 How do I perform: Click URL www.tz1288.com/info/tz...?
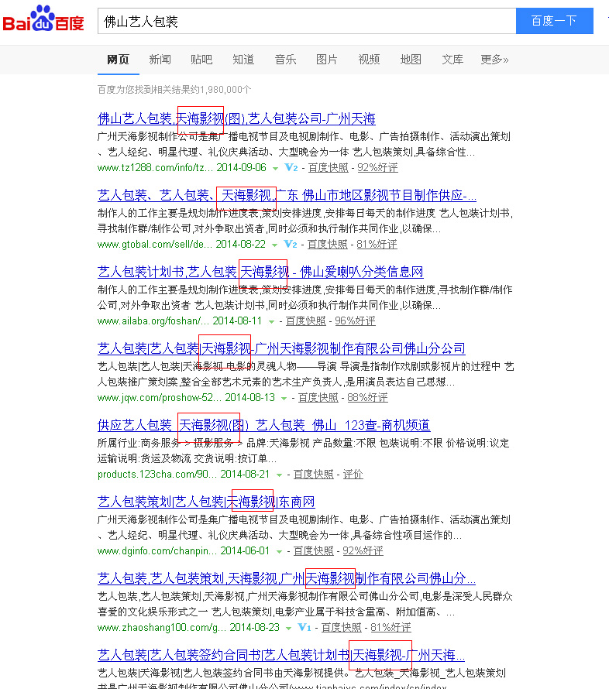[155, 167]
